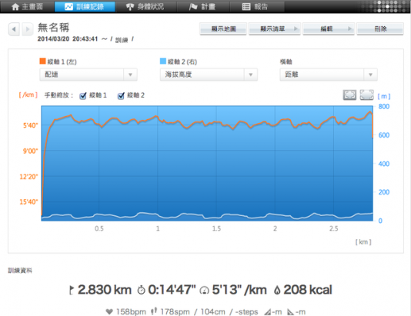The width and height of the screenshot is (411, 316).
Task: Click the home icon in 主畫面 tab
Action: click(x=15, y=7)
